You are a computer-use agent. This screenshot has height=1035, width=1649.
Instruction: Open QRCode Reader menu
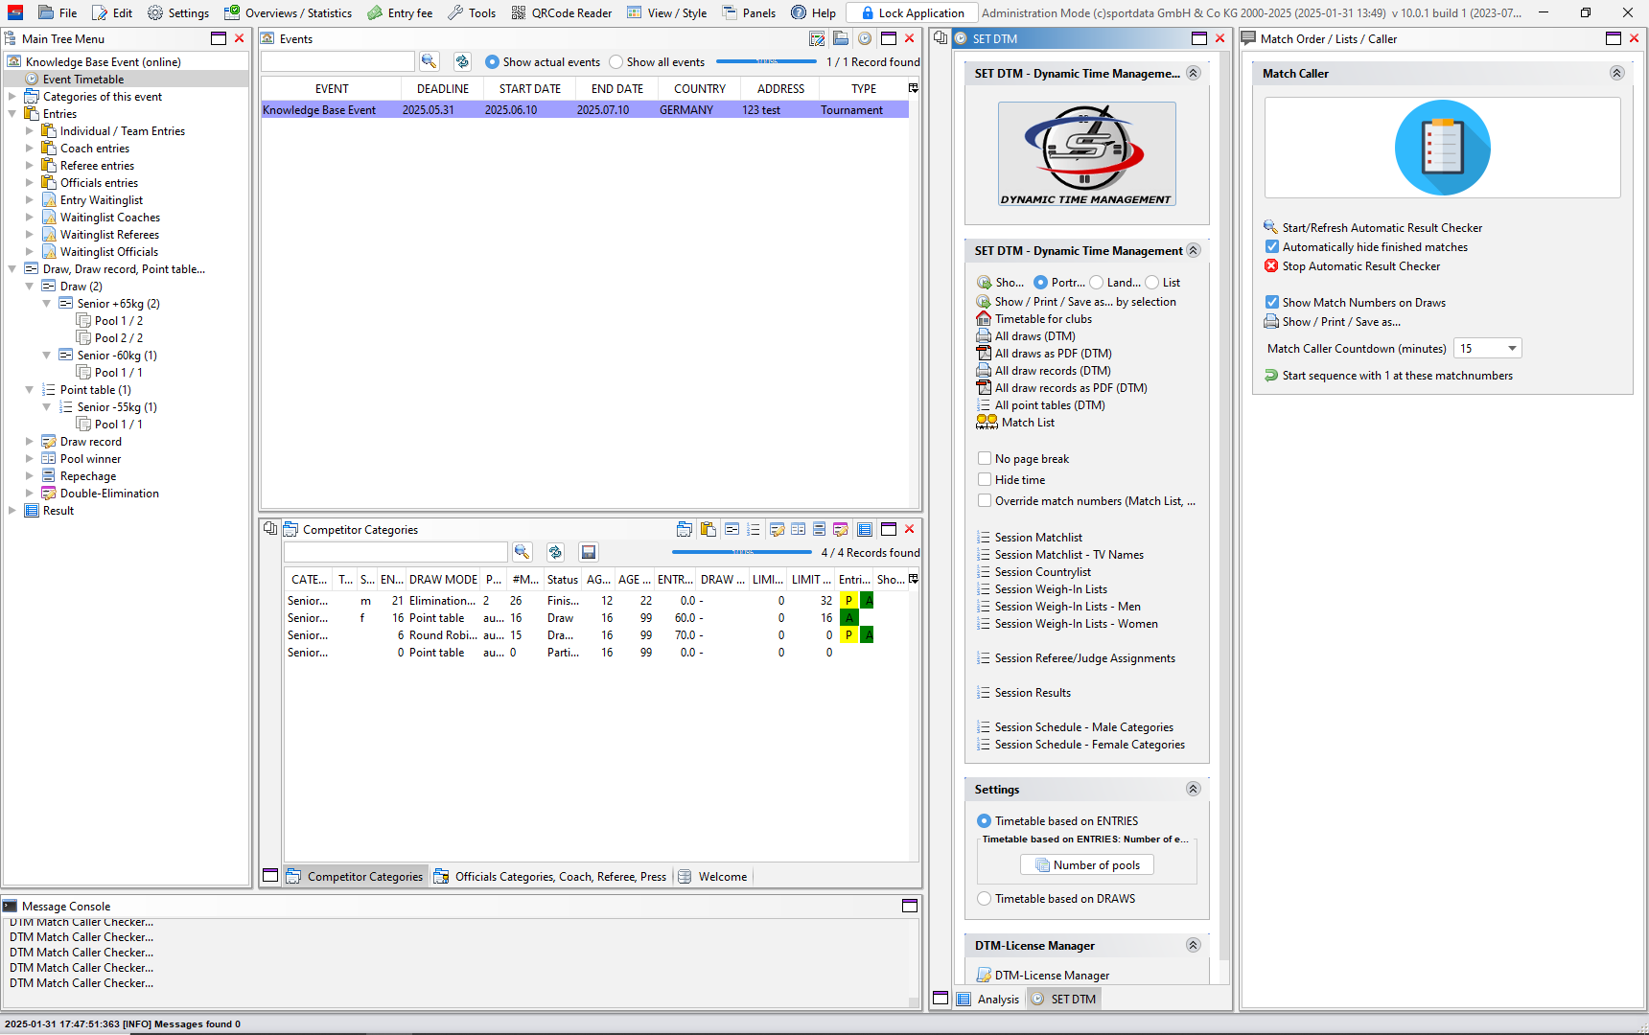pyautogui.click(x=562, y=12)
